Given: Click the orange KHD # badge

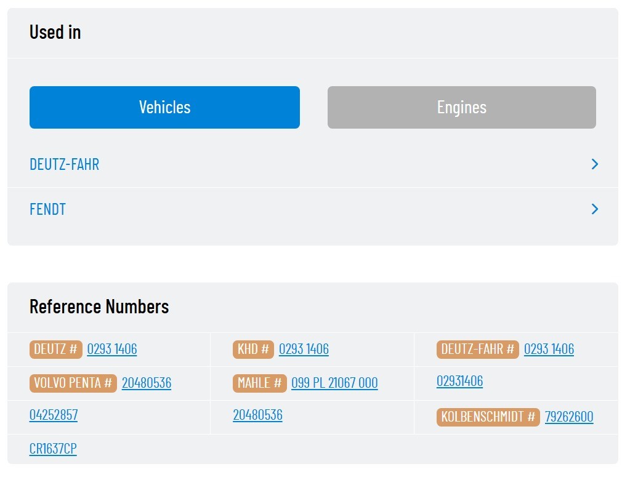Looking at the screenshot, I should click(x=253, y=349).
